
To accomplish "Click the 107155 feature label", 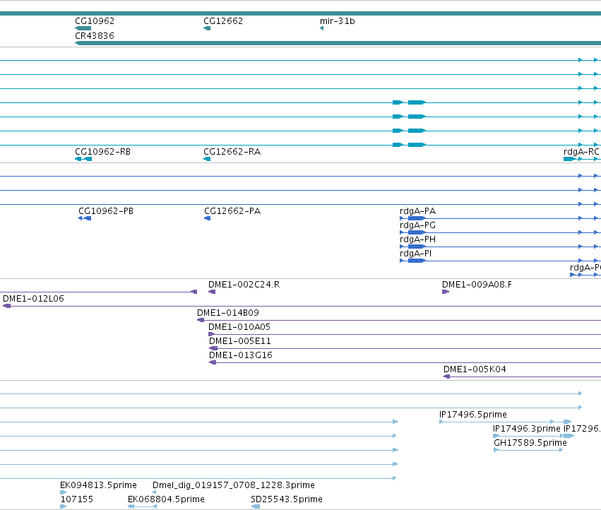I will (77, 499).
